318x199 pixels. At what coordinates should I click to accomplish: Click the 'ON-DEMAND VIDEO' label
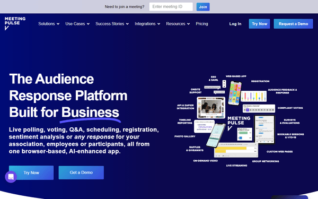coord(206,161)
